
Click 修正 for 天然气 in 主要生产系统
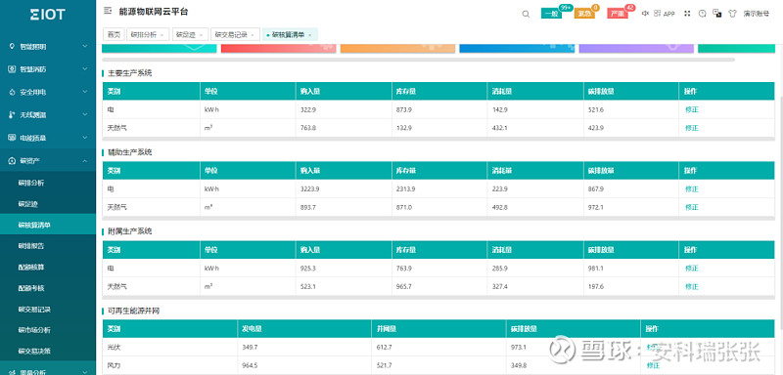(x=692, y=128)
